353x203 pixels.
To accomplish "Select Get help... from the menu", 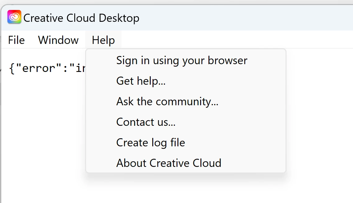I will tap(186, 81).
